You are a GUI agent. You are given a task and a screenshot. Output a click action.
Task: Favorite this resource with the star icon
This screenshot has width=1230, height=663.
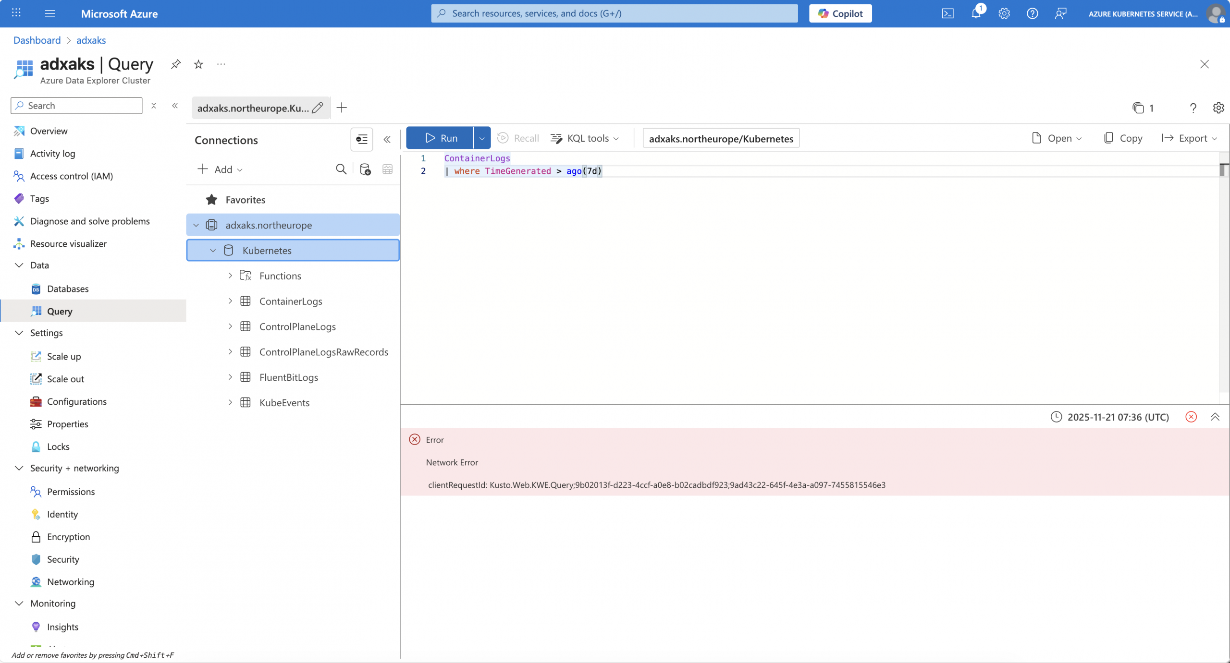click(198, 64)
